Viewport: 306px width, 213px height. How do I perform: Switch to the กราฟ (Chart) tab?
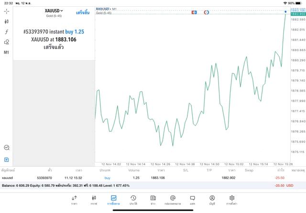coord(94,200)
